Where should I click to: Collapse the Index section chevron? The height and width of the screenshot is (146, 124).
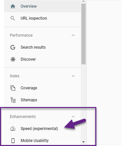[73, 76]
